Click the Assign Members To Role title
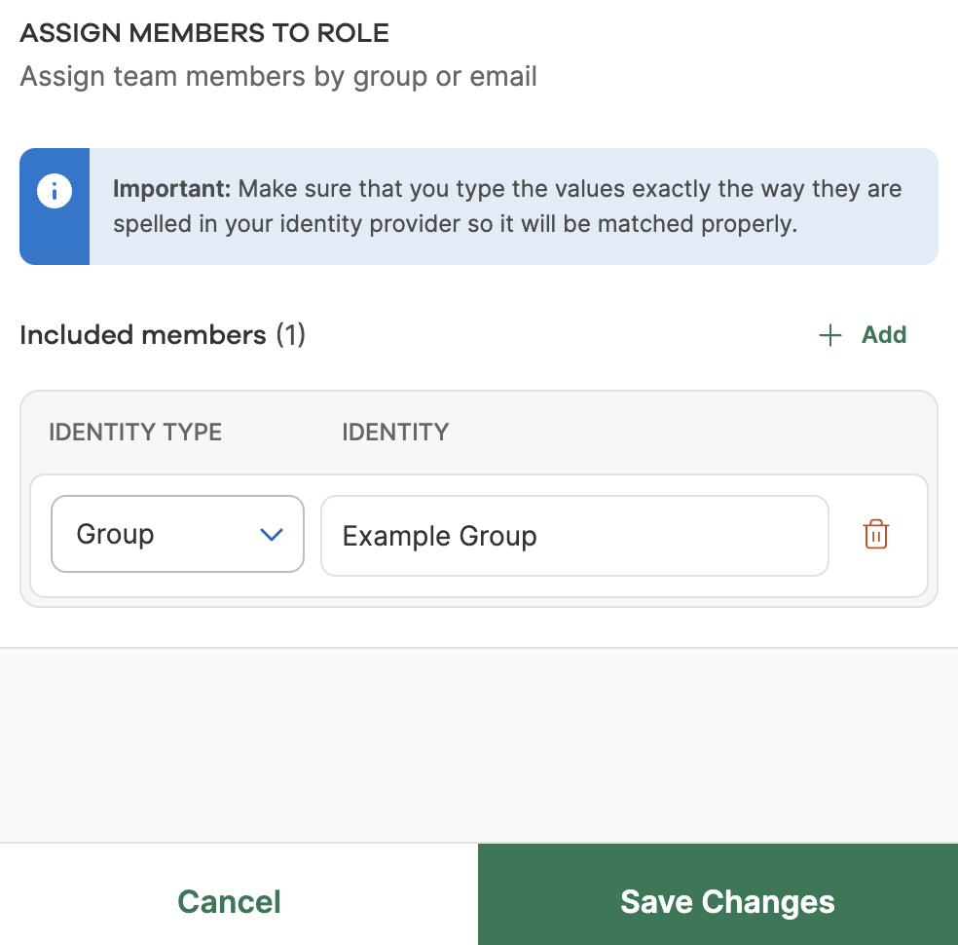This screenshot has width=958, height=945. pos(204,32)
